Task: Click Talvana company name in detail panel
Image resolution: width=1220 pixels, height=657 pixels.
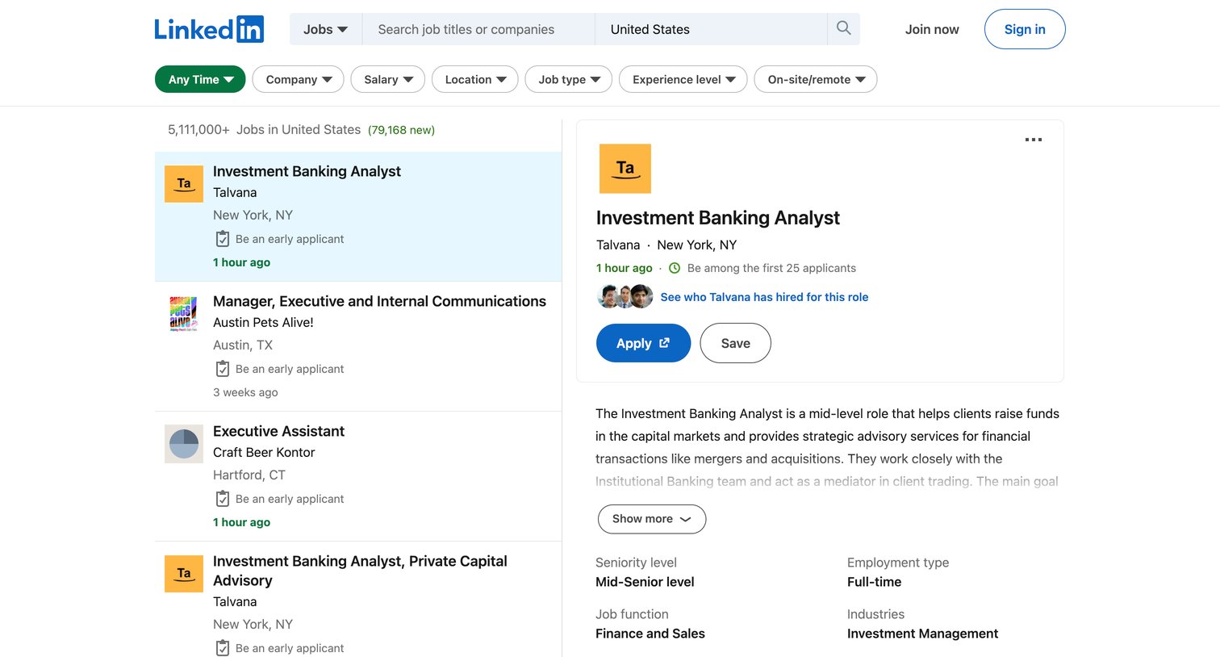Action: click(x=618, y=245)
